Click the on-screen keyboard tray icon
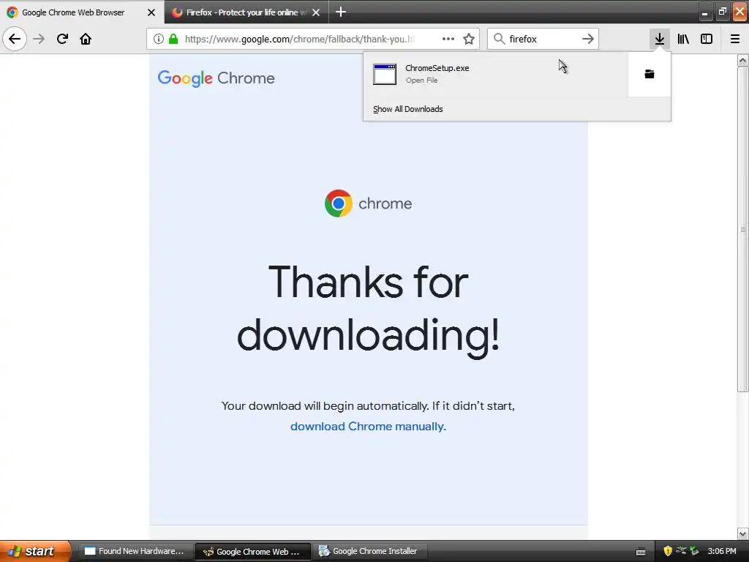This screenshot has height=562, width=749. pyautogui.click(x=641, y=552)
